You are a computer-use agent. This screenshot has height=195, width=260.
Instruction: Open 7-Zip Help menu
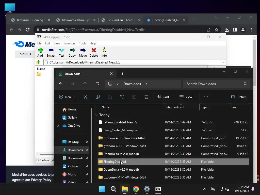pos(93,43)
